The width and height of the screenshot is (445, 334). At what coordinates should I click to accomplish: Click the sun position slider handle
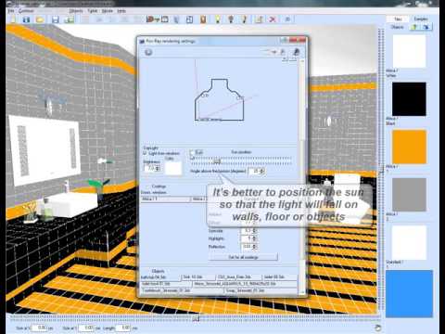tap(217, 161)
